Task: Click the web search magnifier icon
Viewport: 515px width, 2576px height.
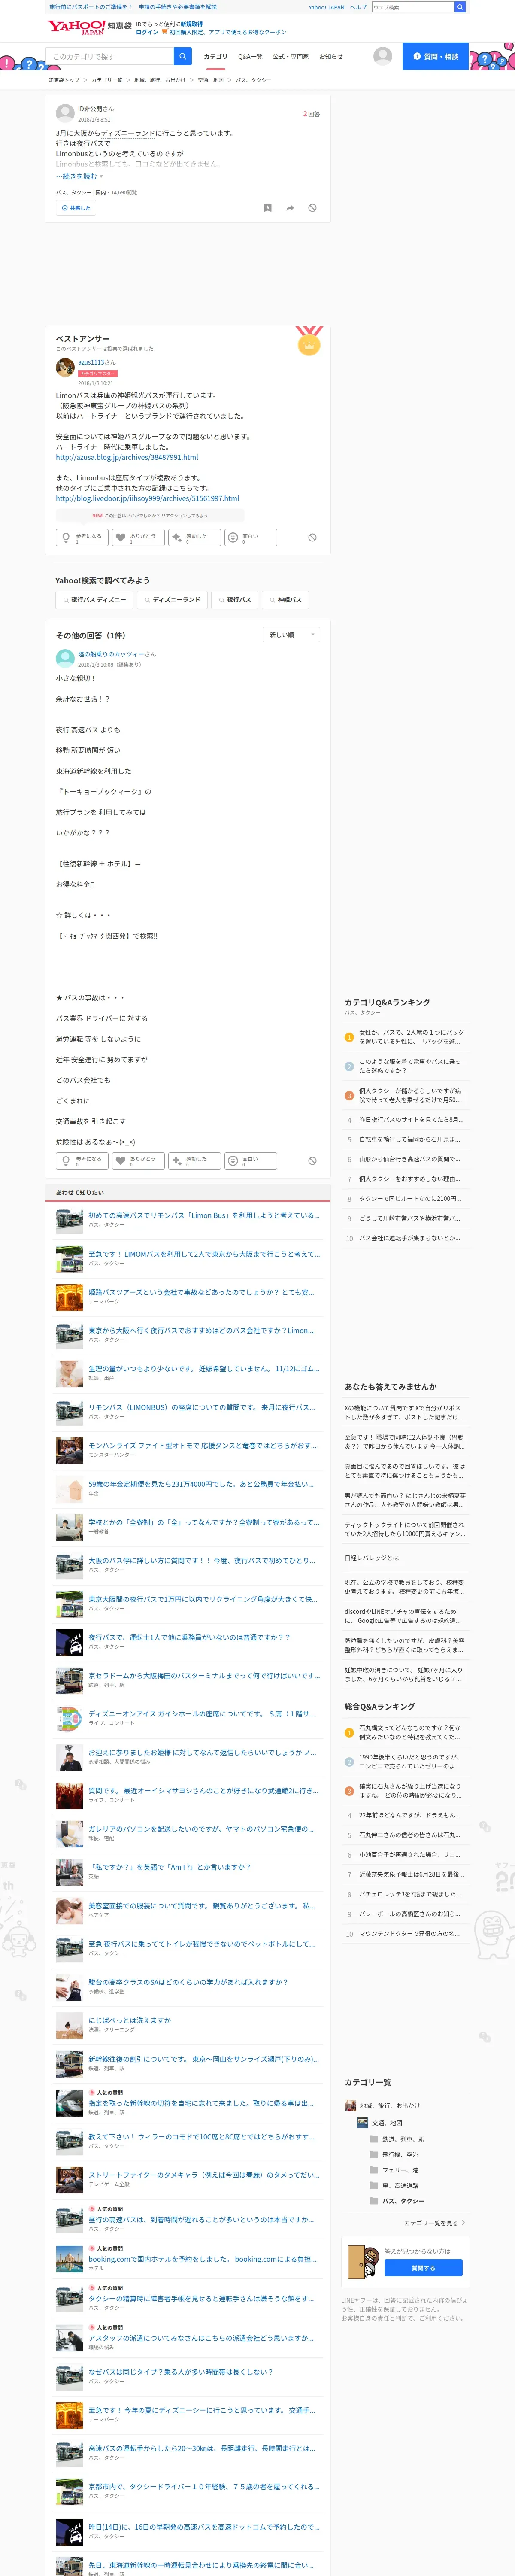Action: point(460,7)
